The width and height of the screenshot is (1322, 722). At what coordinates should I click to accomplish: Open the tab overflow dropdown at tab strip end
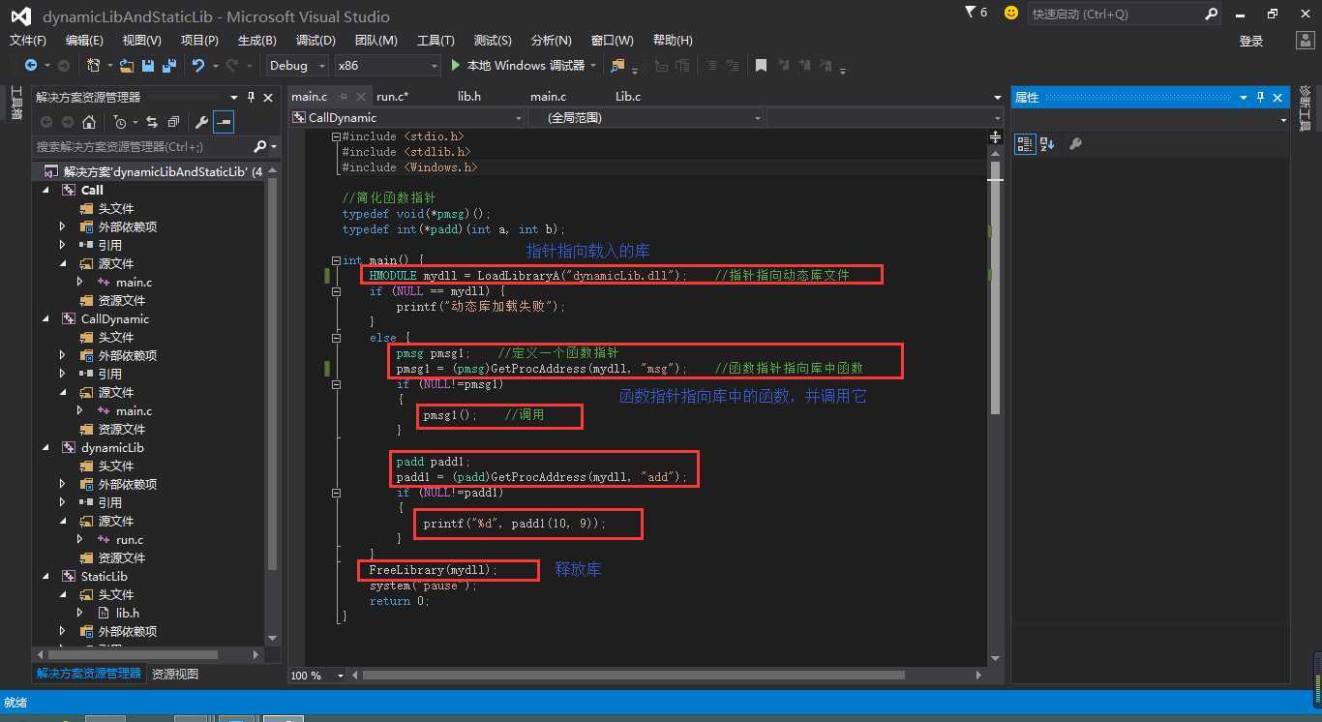click(997, 98)
